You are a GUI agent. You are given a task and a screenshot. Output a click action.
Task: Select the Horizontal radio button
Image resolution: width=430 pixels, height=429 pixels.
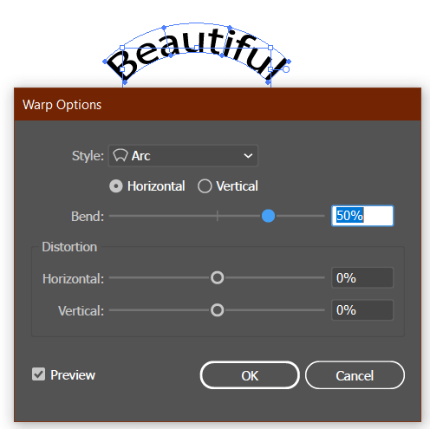point(116,186)
